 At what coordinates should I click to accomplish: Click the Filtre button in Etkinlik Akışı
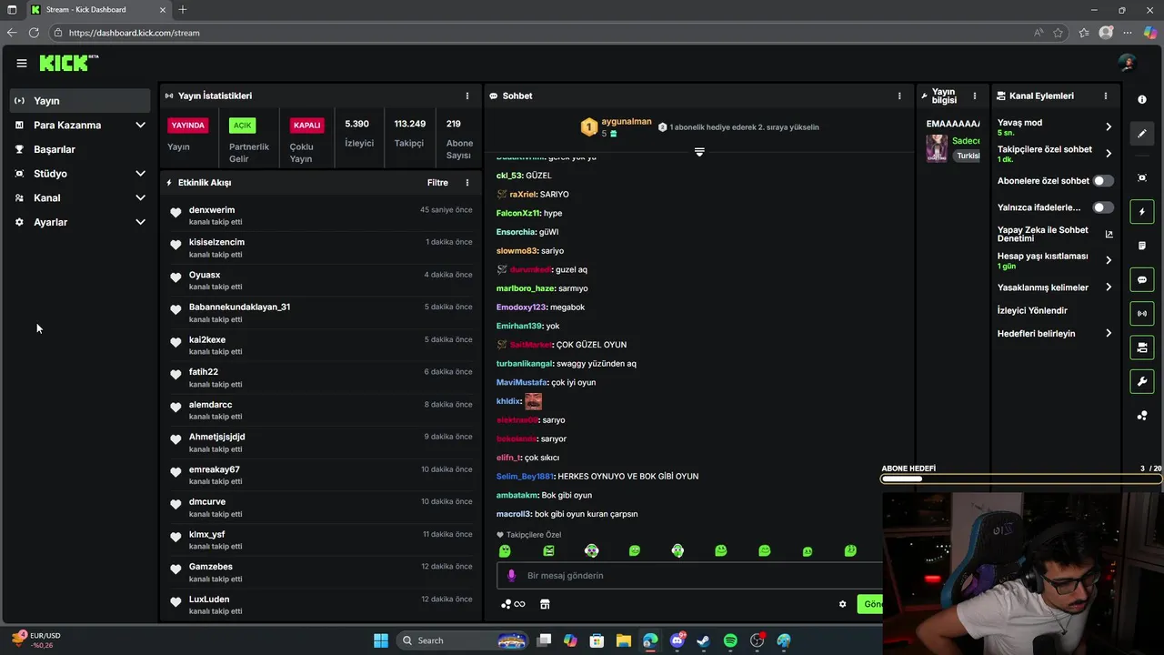click(x=437, y=182)
